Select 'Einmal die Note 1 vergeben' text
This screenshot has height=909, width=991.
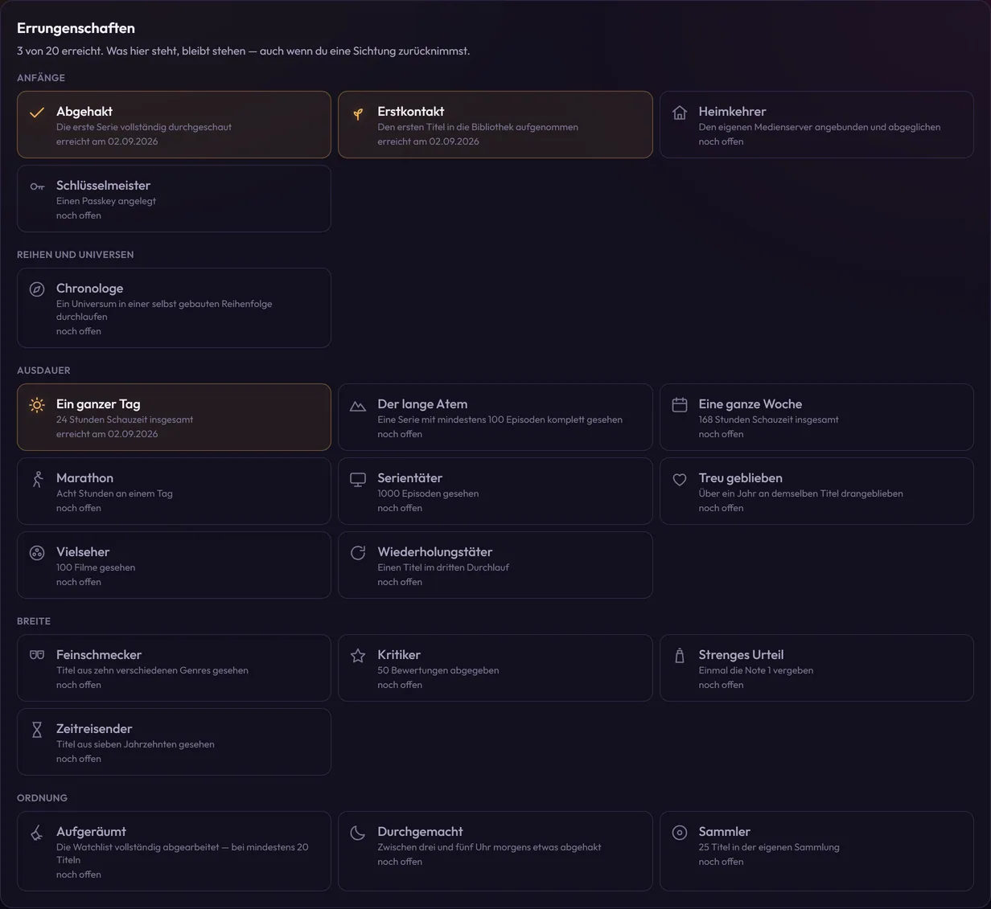coord(755,670)
